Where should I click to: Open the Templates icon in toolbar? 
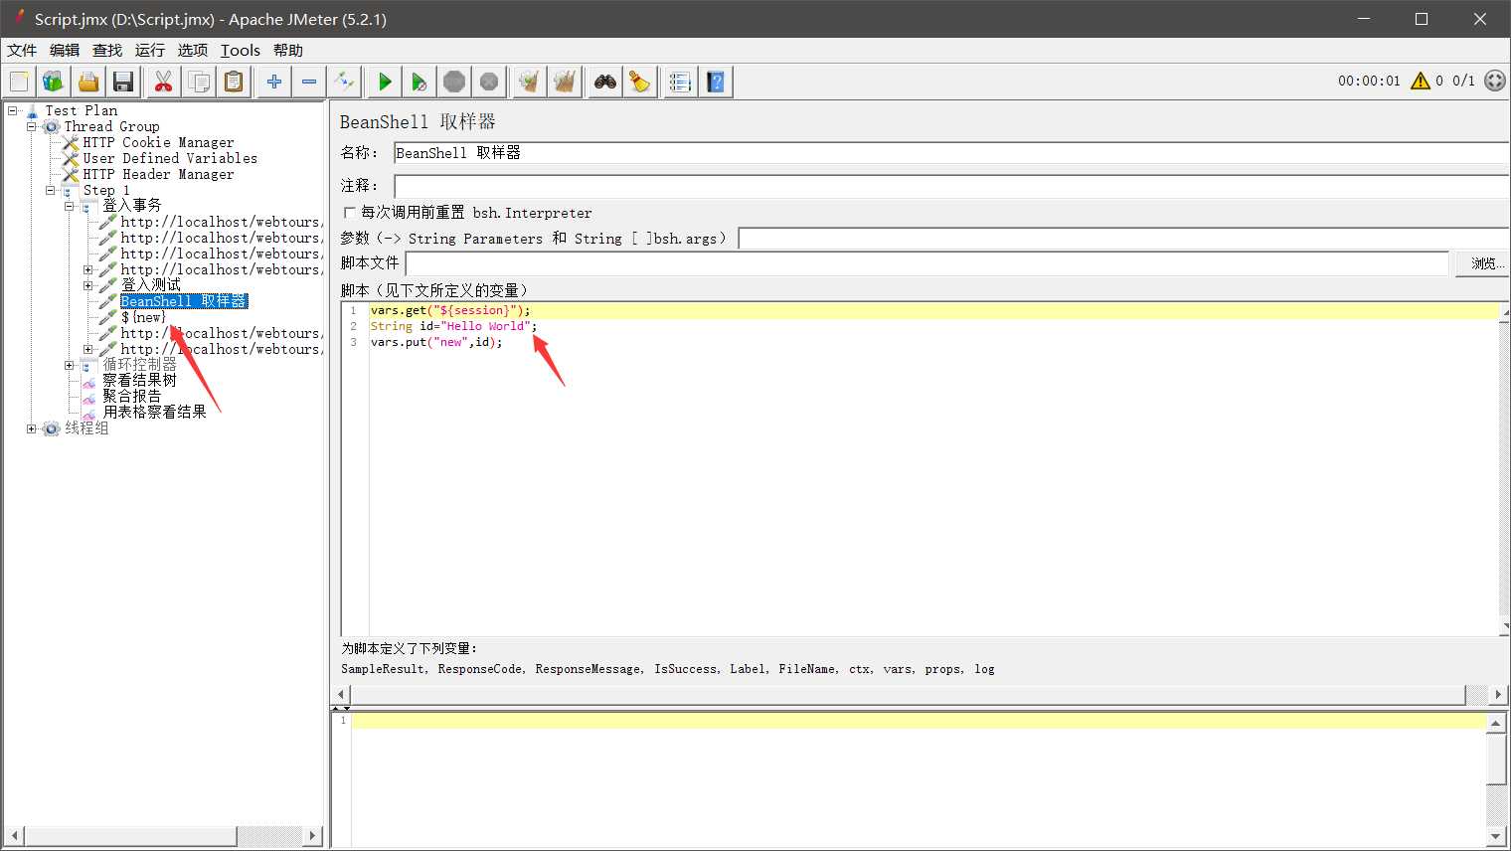tap(53, 82)
